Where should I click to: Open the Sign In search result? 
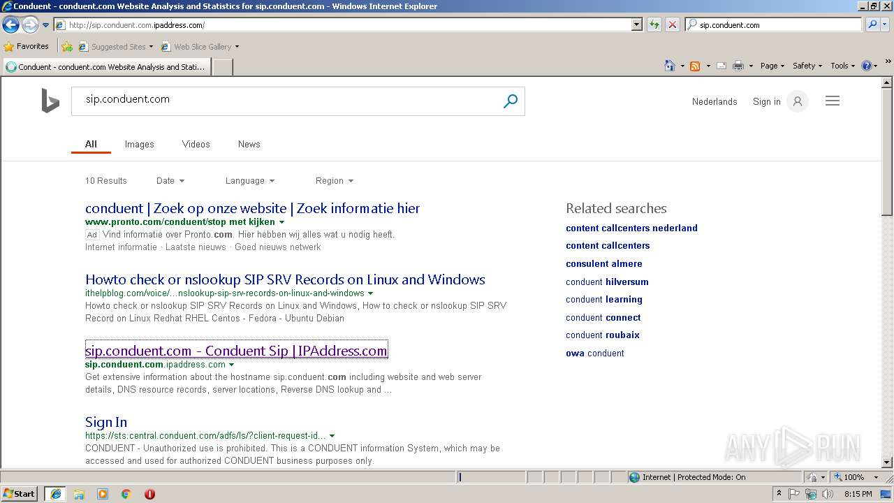coord(106,422)
